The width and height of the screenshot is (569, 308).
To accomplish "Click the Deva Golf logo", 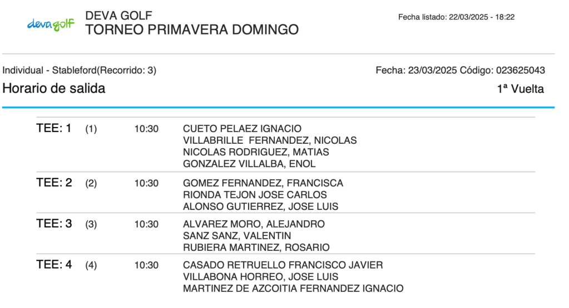I will point(51,24).
